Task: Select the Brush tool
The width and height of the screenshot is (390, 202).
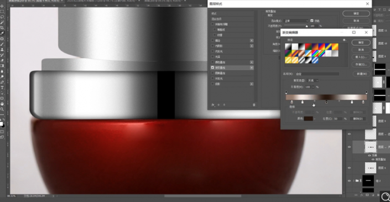Action: click(2, 44)
